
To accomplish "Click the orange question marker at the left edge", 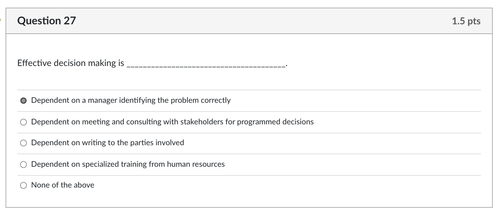I will click(1, 20).
